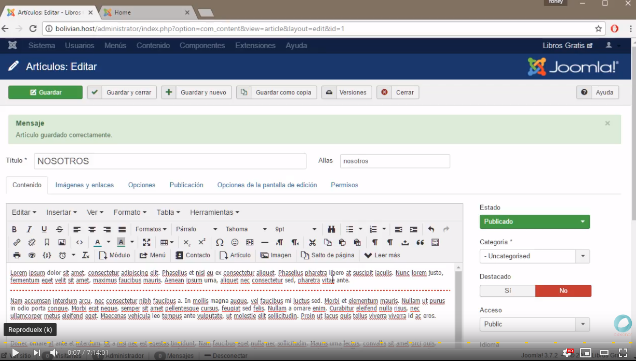
Task: Click Guardar como copia button
Action: point(276,92)
